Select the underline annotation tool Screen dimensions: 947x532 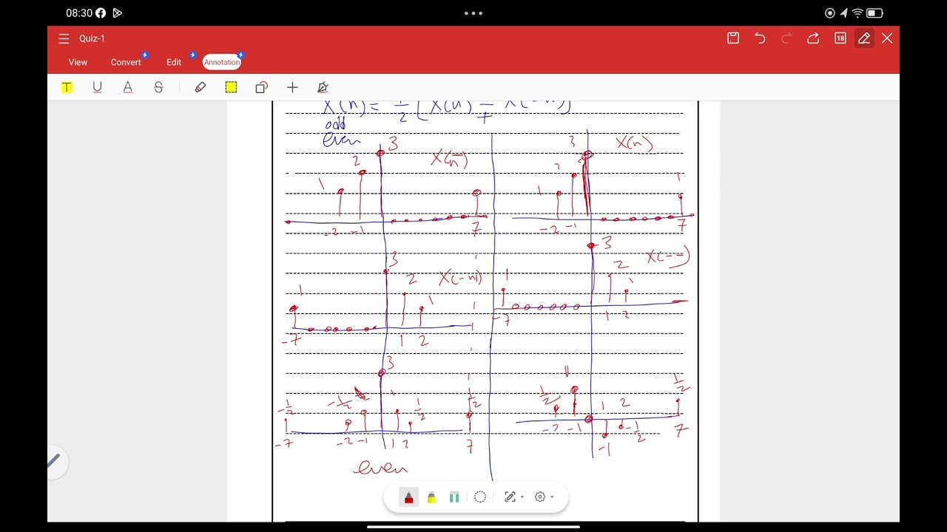click(x=97, y=87)
